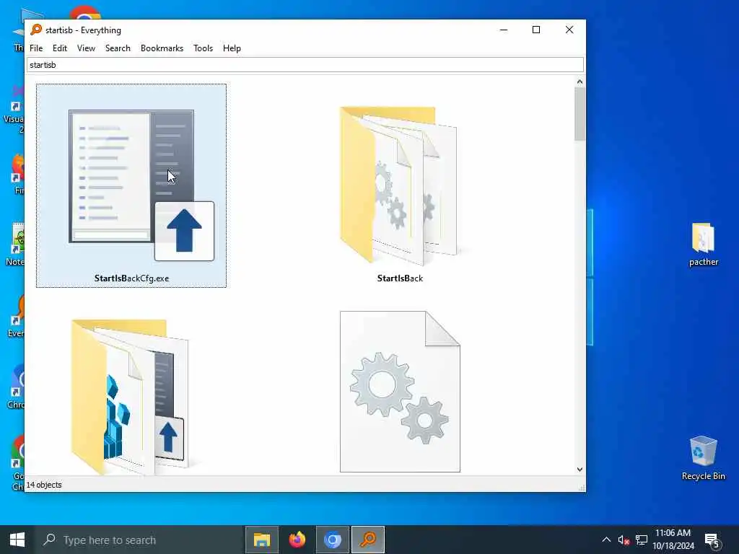Focus the search box containing startisb
Image resolution: width=739 pixels, height=554 pixels.
pyautogui.click(x=305, y=64)
